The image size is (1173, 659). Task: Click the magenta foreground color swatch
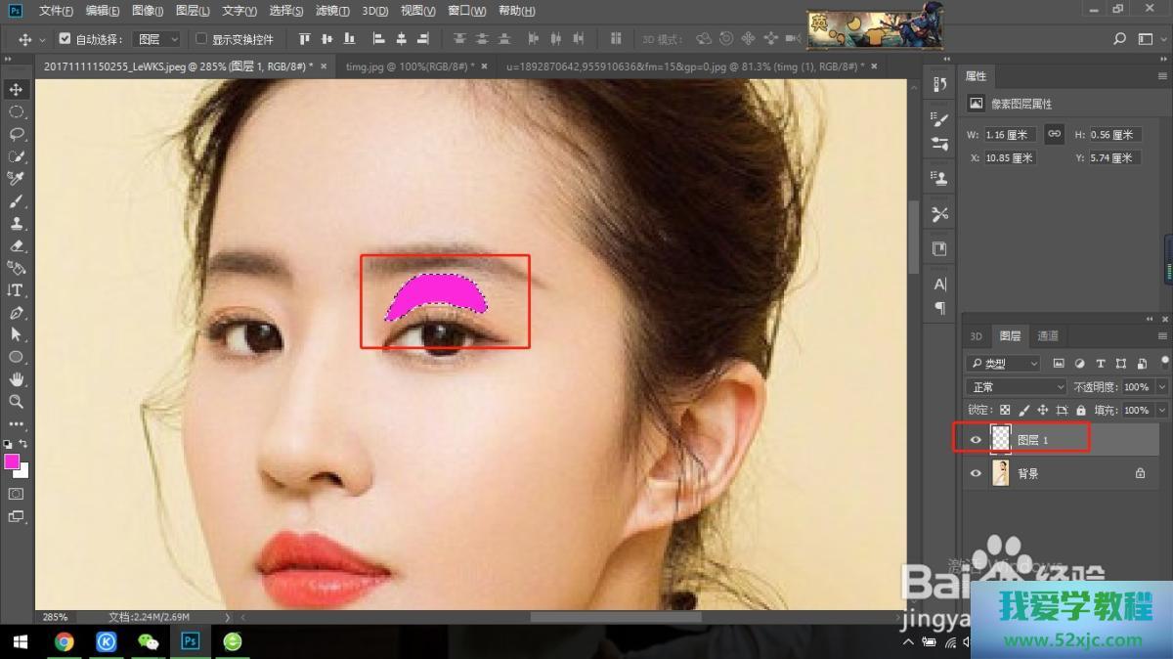tap(13, 461)
